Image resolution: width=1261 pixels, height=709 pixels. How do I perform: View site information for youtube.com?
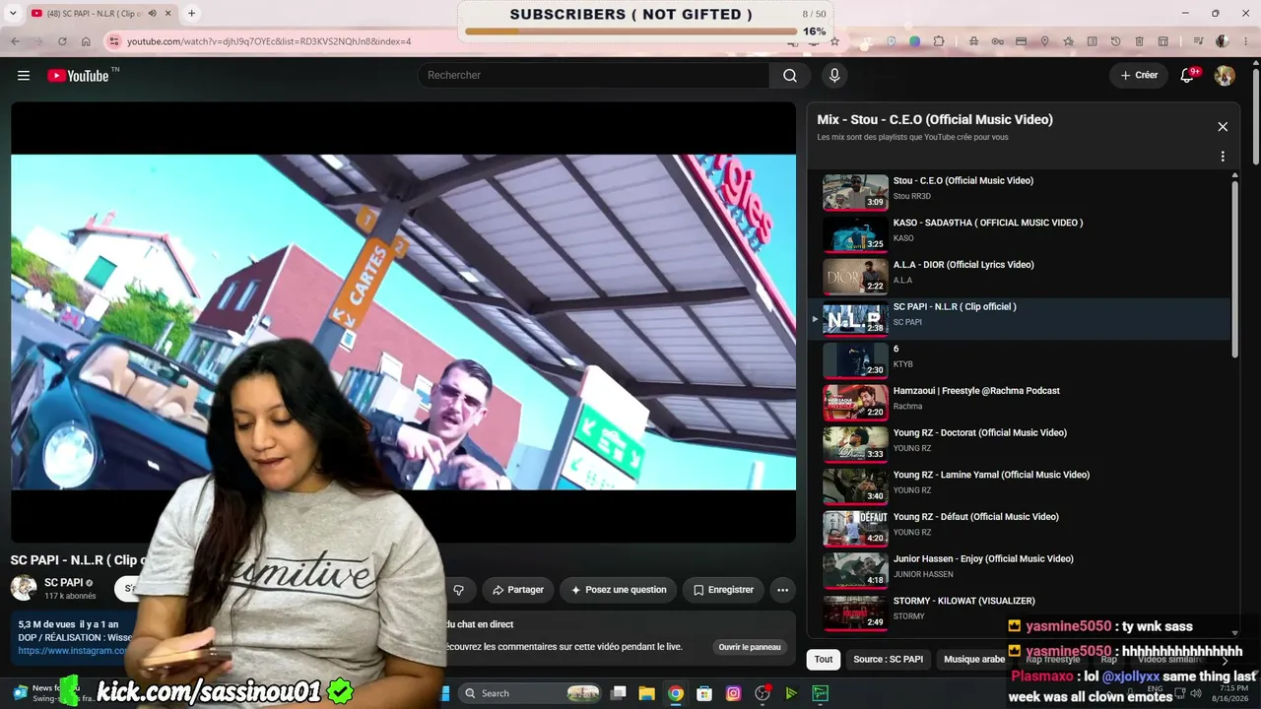(113, 41)
